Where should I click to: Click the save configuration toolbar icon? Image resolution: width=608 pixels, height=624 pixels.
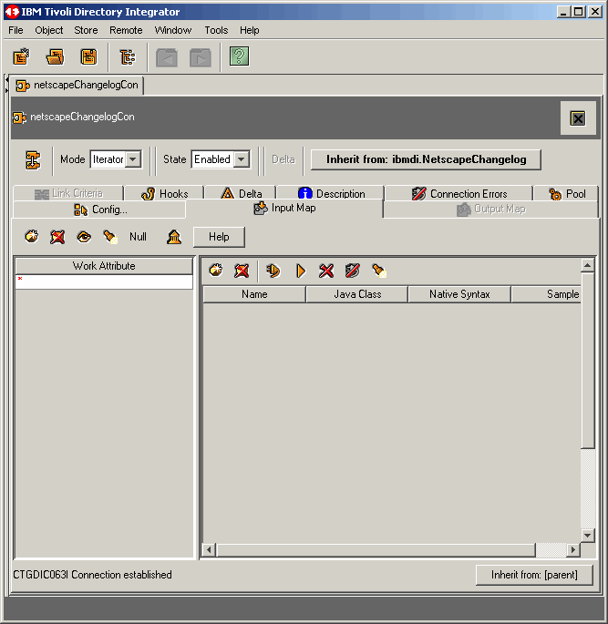pos(88,57)
